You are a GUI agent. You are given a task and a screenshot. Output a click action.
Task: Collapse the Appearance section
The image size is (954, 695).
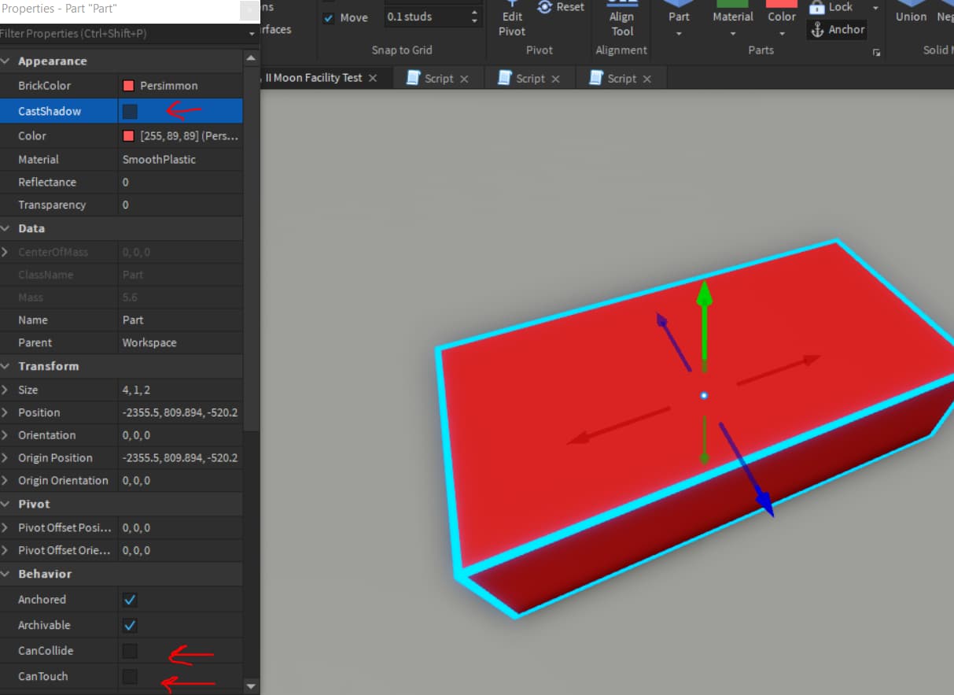pyautogui.click(x=6, y=61)
